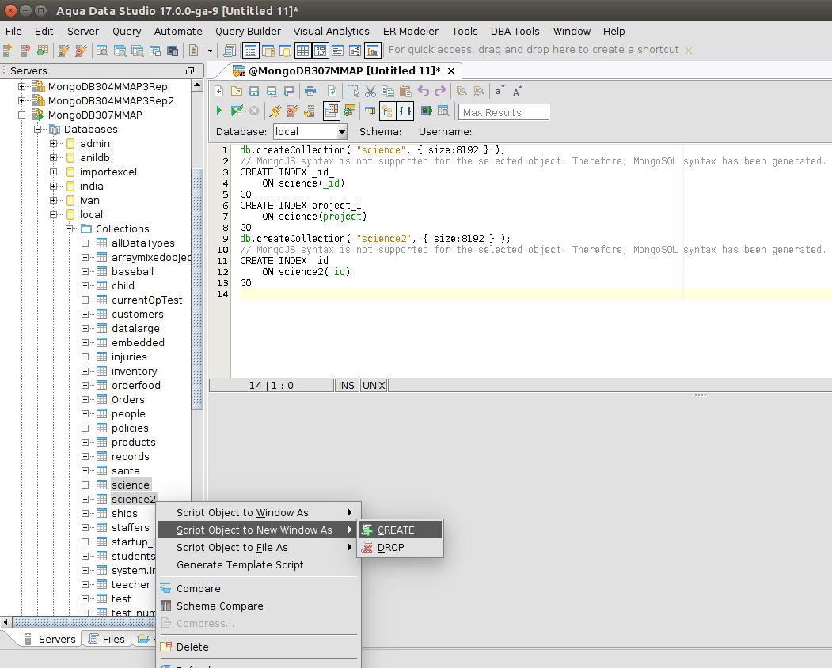Click the lowercase 'a' icon
Viewport: 832px width, 668px height.
[x=499, y=91]
